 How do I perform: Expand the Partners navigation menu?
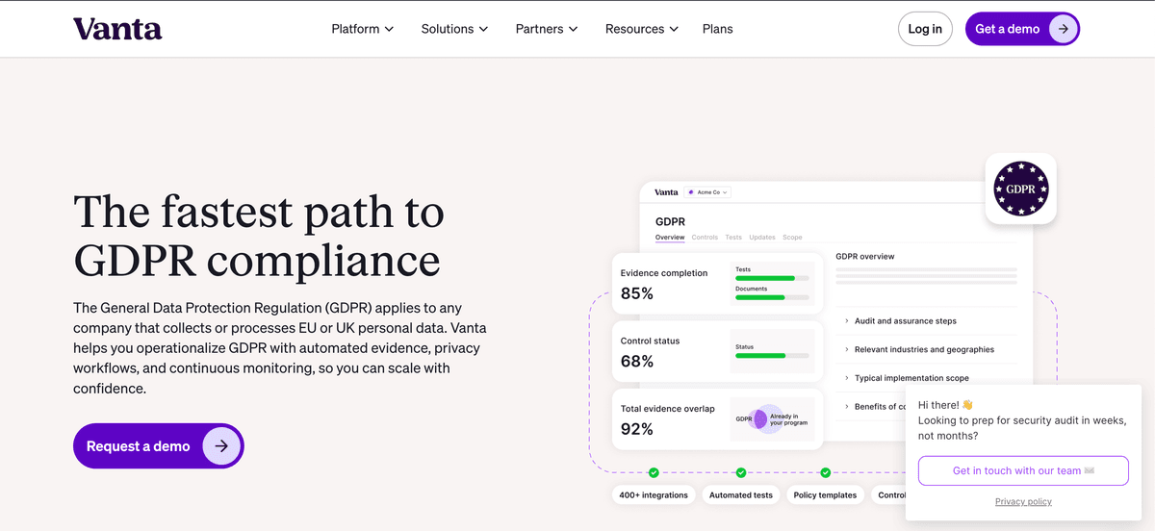click(x=547, y=29)
